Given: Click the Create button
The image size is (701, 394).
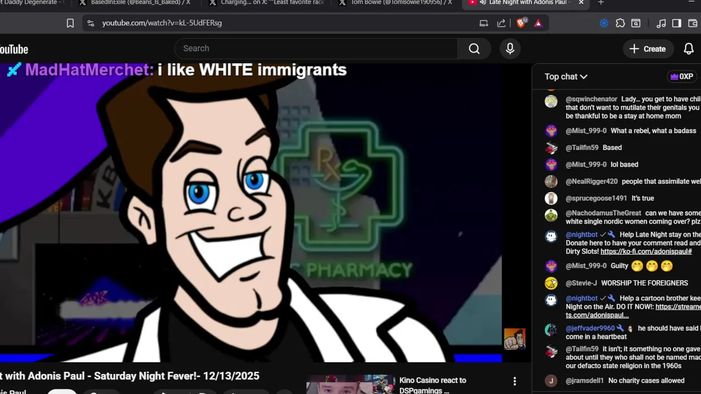Looking at the screenshot, I should pos(647,49).
